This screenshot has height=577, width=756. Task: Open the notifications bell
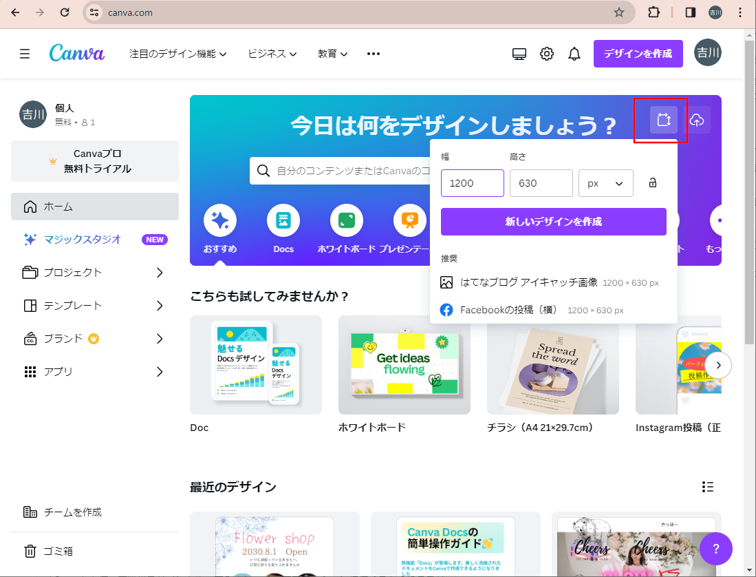tap(574, 54)
